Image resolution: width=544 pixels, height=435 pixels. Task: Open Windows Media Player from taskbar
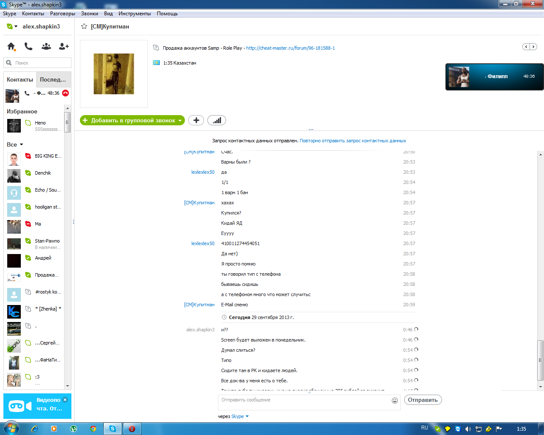click(54, 429)
